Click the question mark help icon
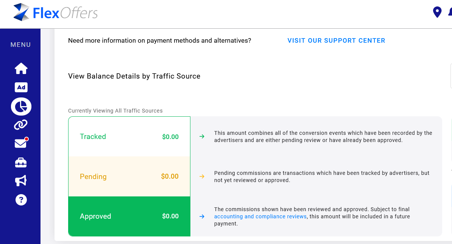Image resolution: width=452 pixels, height=244 pixels. 21,199
